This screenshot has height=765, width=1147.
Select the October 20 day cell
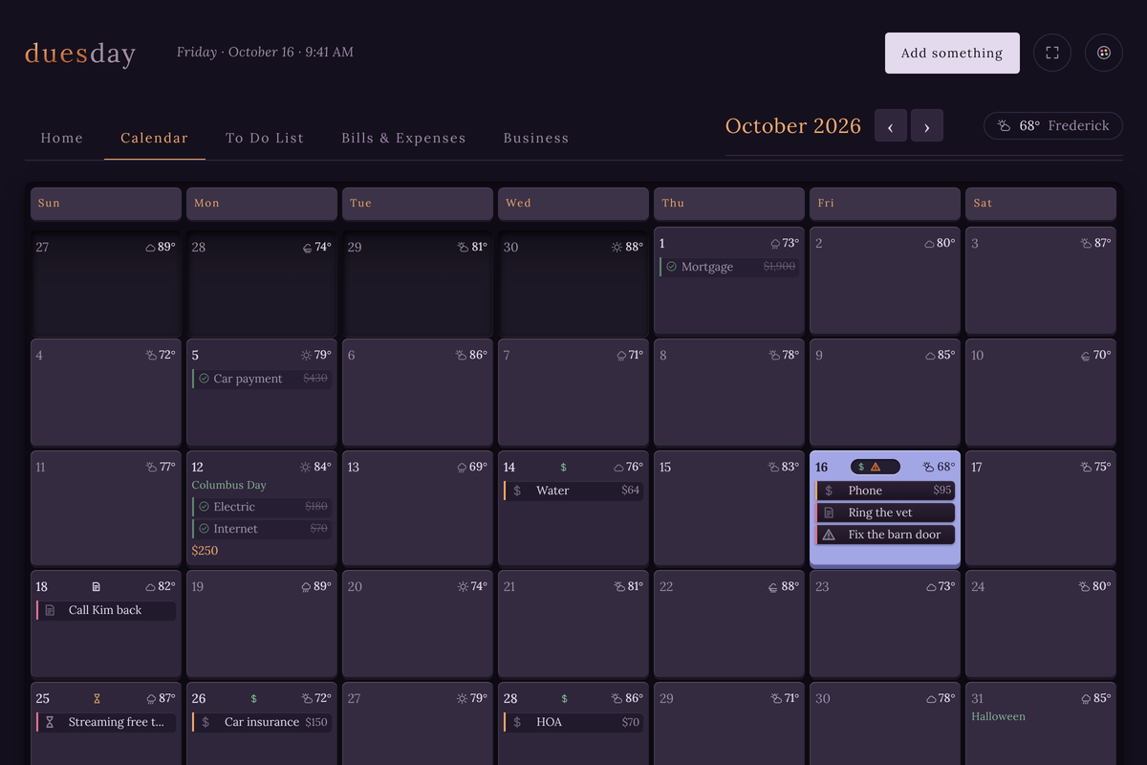418,624
